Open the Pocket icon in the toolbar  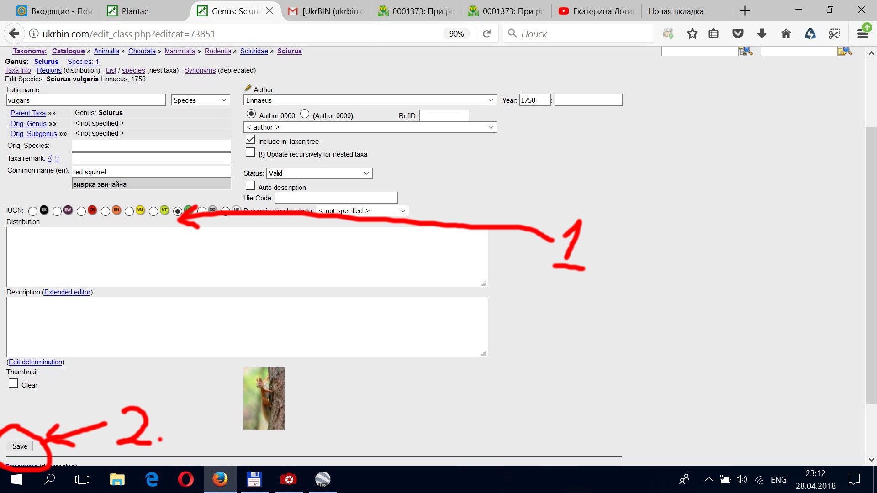point(738,34)
